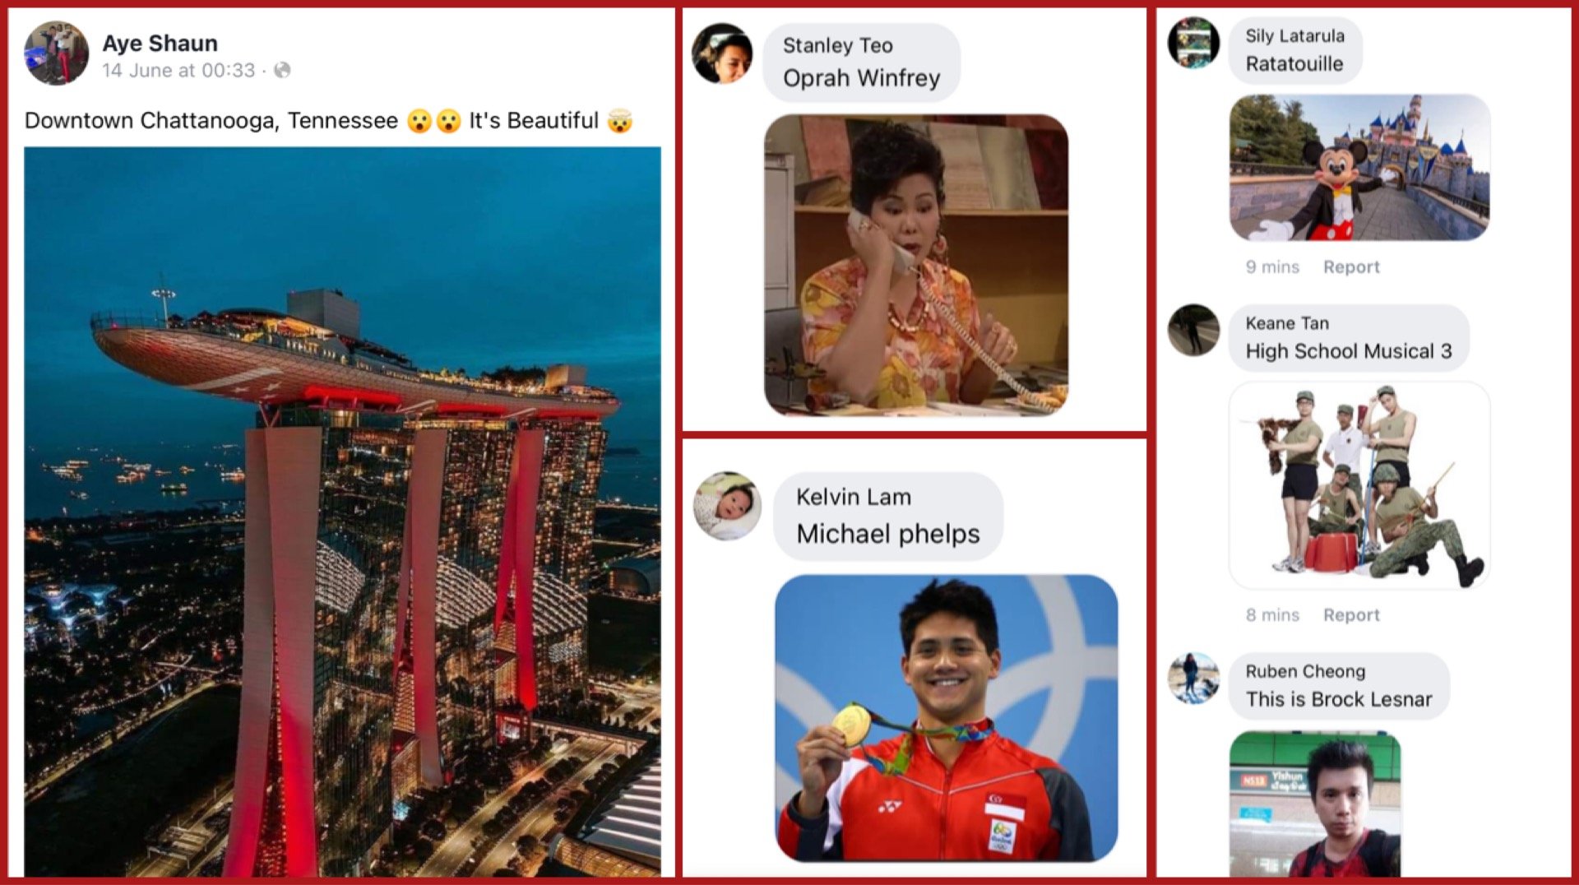The width and height of the screenshot is (1579, 885).
Task: Open the Mickey Mouse castle image
Action: 1359,167
